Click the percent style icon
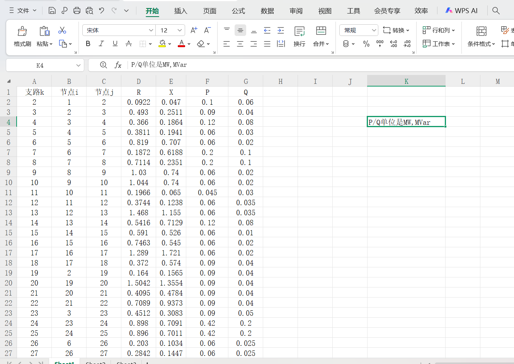514x364 pixels. (x=366, y=44)
